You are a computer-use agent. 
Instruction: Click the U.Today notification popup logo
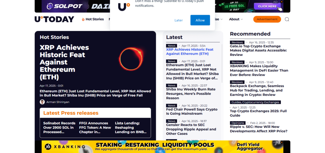[x=124, y=7]
